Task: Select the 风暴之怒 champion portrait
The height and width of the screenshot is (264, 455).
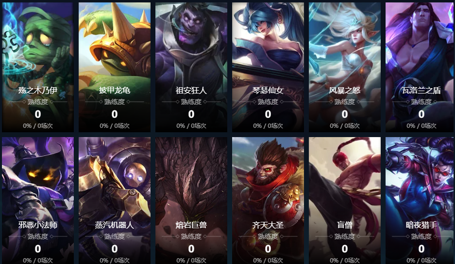Action: tap(345, 67)
